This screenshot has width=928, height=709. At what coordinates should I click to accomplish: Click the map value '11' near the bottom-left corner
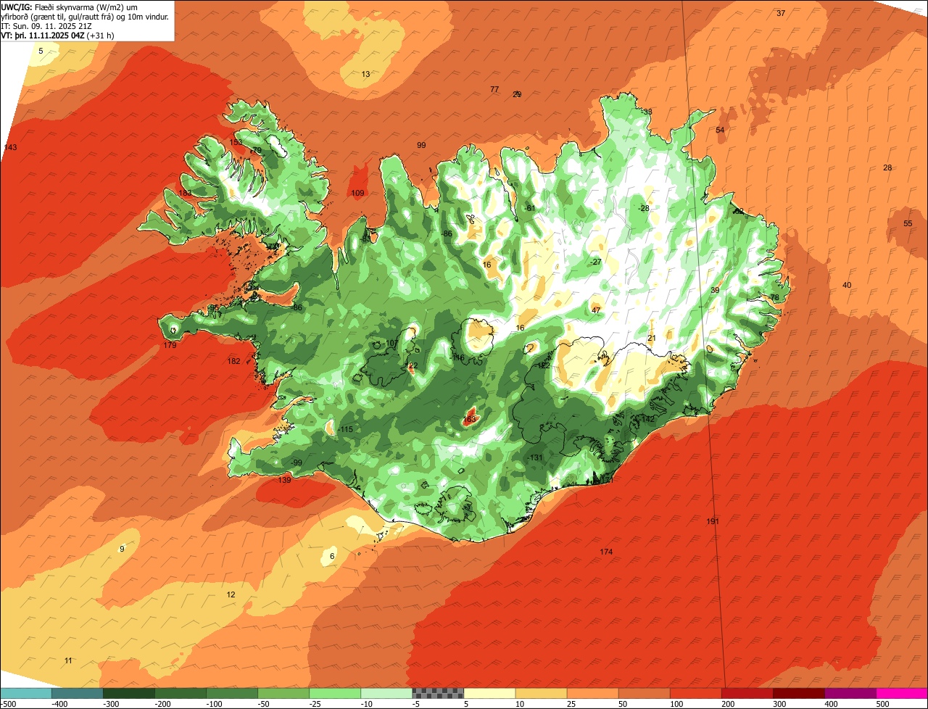coord(68,660)
